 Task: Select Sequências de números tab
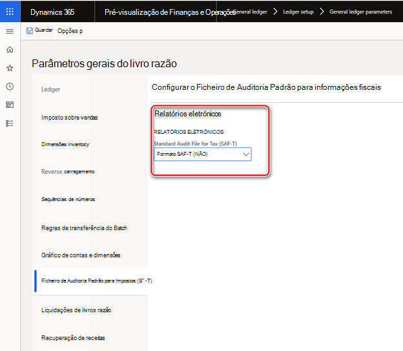pyautogui.click(x=68, y=199)
